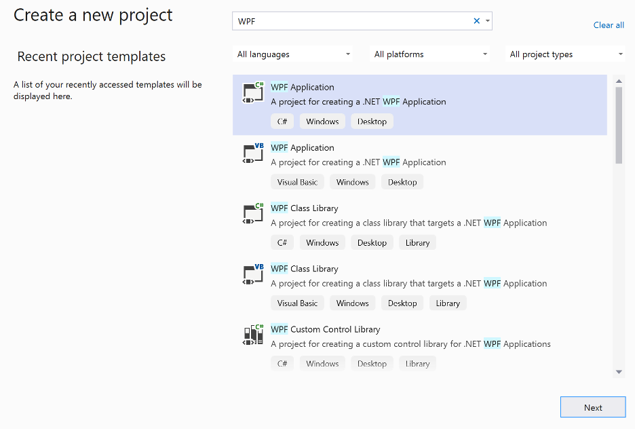The width and height of the screenshot is (635, 429).
Task: Click the WPF Custom Control Library template icon
Action: [253, 335]
